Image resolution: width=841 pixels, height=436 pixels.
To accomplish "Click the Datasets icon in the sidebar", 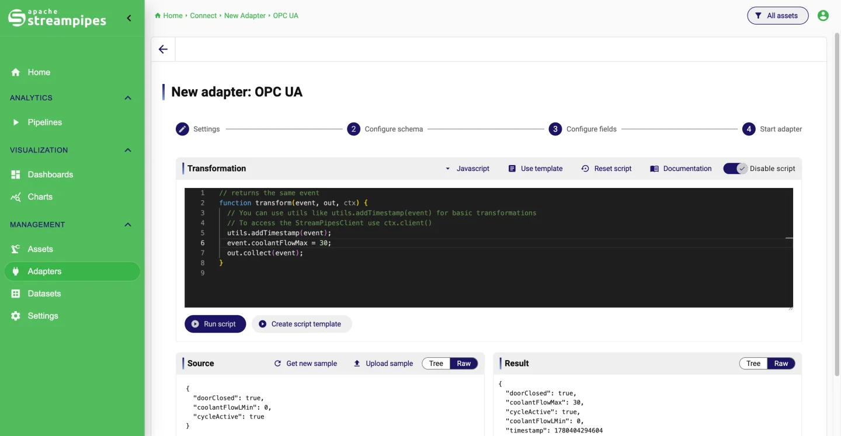I will [x=16, y=294].
